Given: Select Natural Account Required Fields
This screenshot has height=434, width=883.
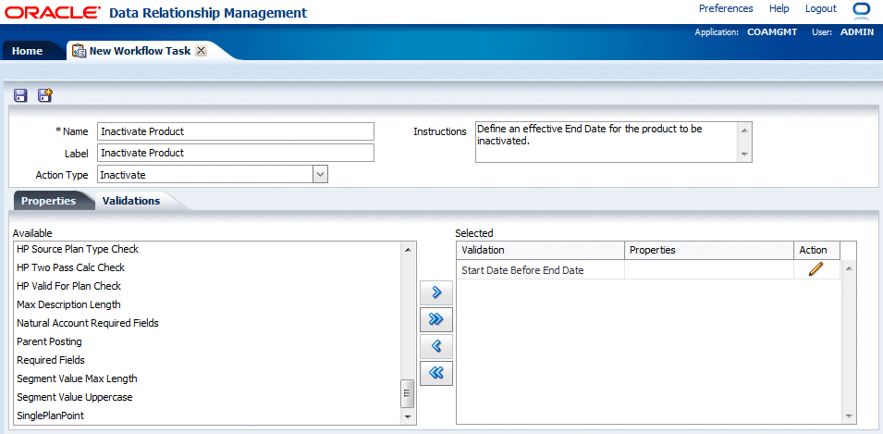Looking at the screenshot, I should 88,323.
